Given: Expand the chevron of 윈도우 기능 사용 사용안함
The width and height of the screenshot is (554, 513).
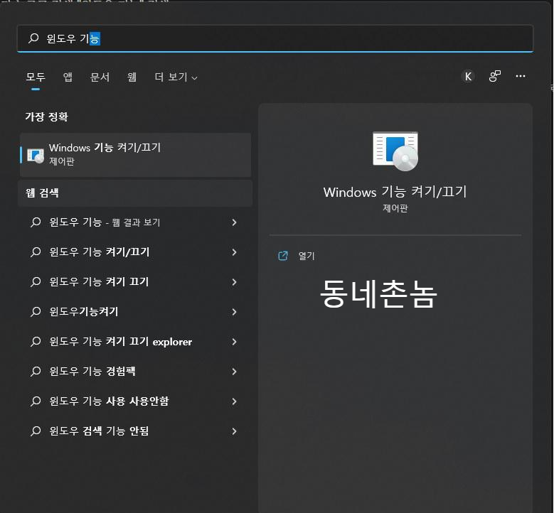Looking at the screenshot, I should 234,401.
